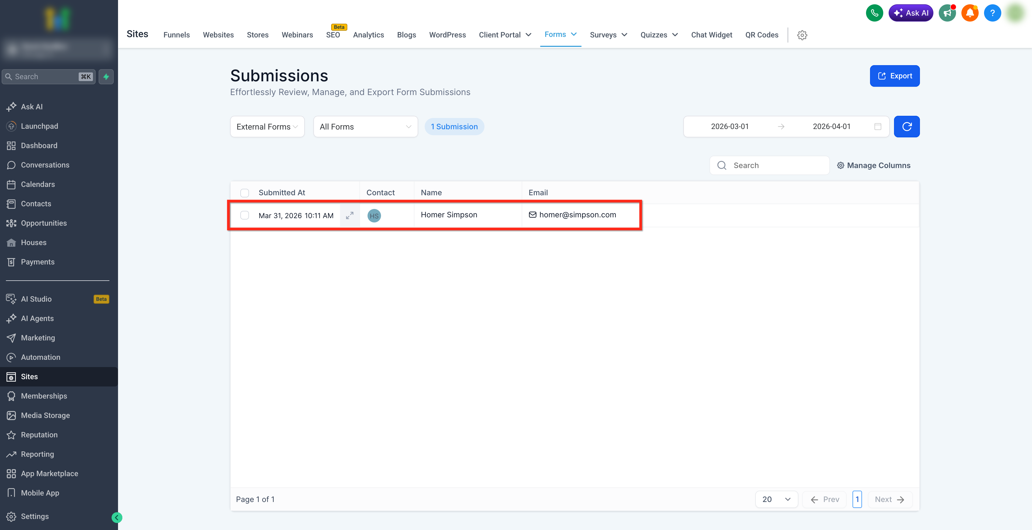This screenshot has height=530, width=1032.
Task: Open the Surveys tab menu
Action: (x=608, y=35)
